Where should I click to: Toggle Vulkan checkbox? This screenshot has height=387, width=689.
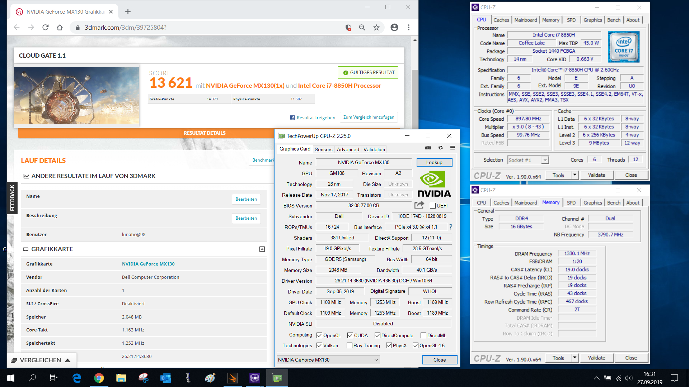pos(319,345)
